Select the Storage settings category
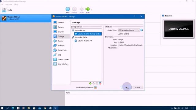The height and width of the screenshot is (110, 196). [x=61, y=36]
